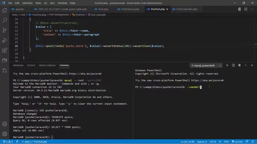Click the open changes icon in editor toolbar
257x144 pixels.
pyautogui.click(x=239, y=9)
